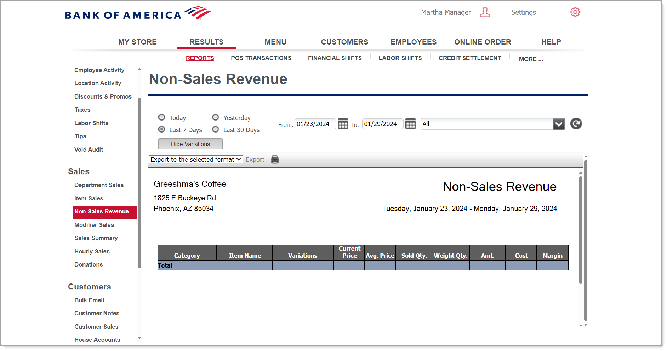This screenshot has height=351, width=667.
Task: Go to the HELP tab
Action: 551,42
